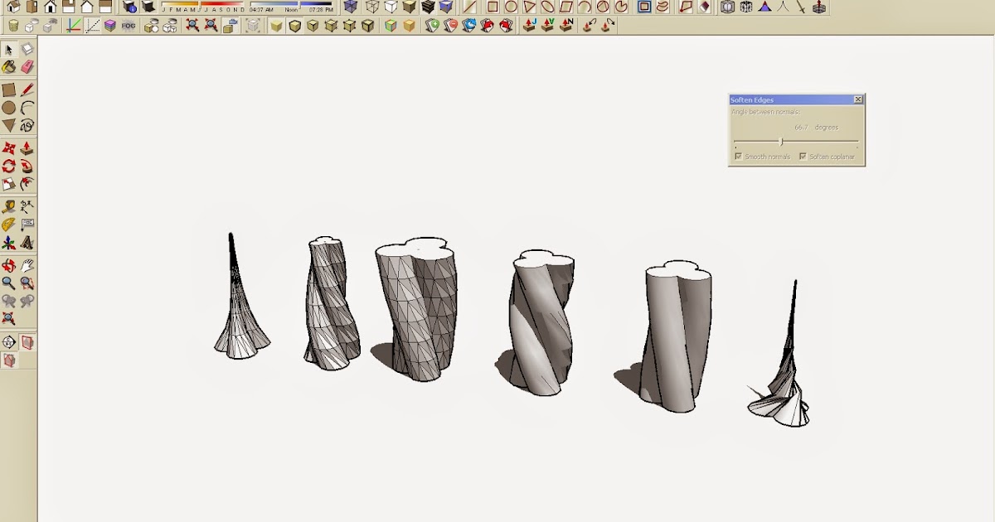Toggle the Smooth normals checkbox
This screenshot has width=995, height=522.
click(738, 157)
